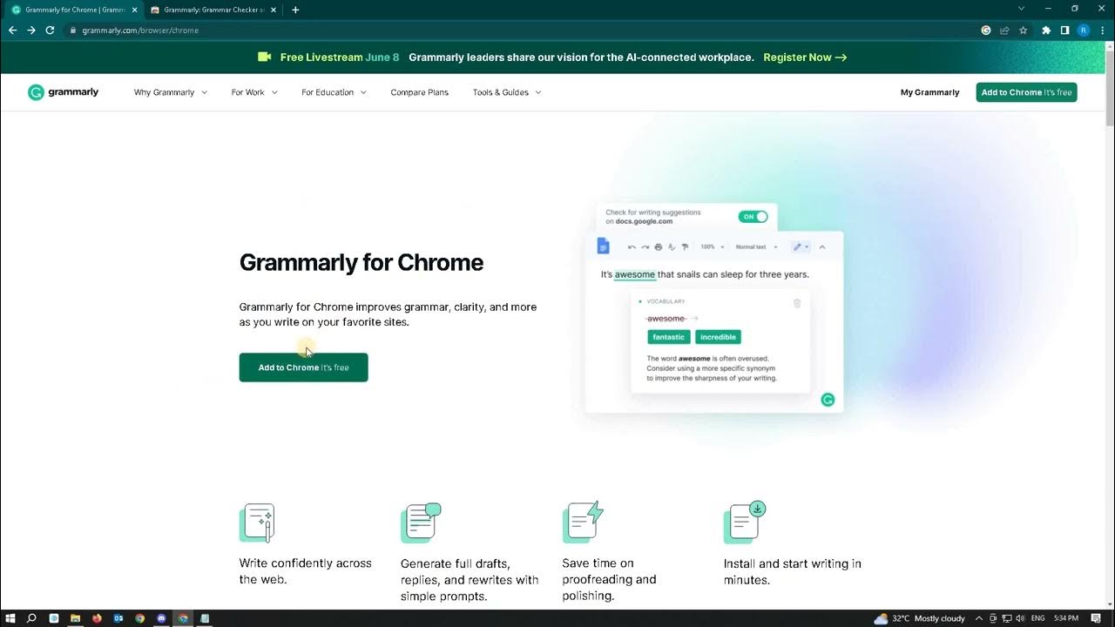Click the Google Docs icon in demo
1115x627 pixels.
tap(603, 246)
